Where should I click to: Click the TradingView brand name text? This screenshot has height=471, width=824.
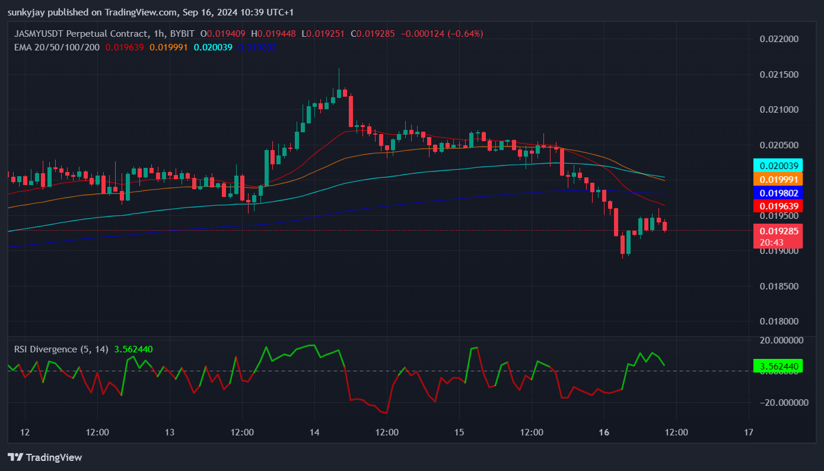pyautogui.click(x=54, y=457)
